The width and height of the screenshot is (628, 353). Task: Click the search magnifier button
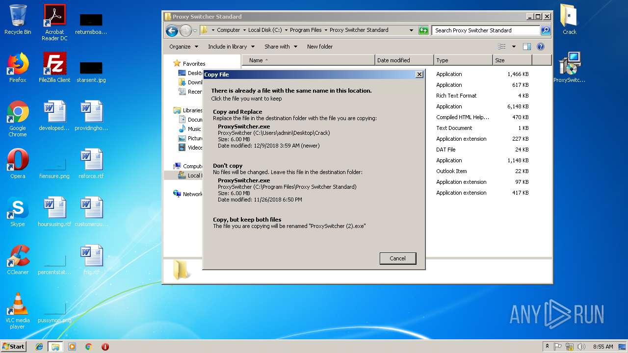coord(546,30)
